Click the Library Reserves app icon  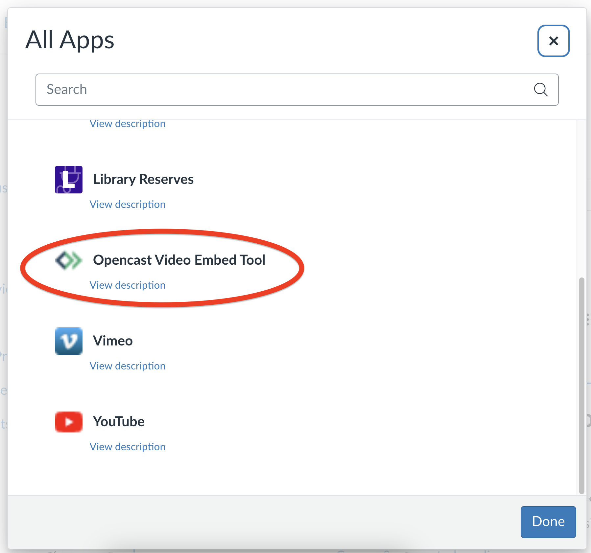point(68,180)
